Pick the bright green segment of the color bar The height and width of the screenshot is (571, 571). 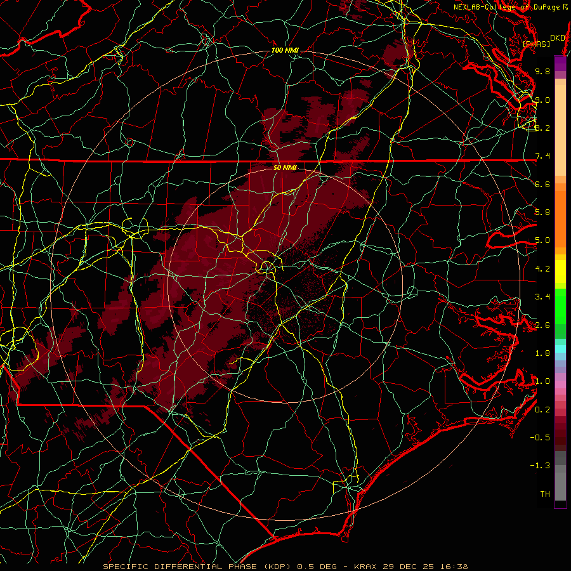(x=560, y=306)
